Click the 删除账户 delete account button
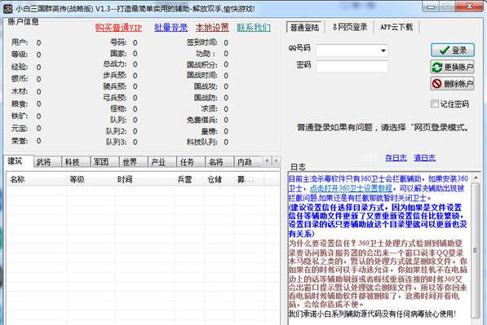487x325 pixels. [x=453, y=84]
